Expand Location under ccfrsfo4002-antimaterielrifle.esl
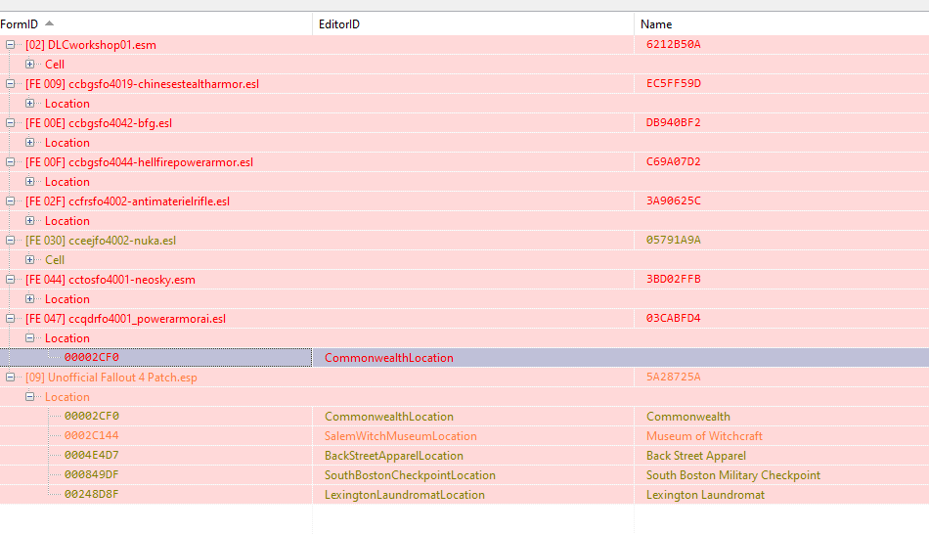Screen dimensions: 929x534 click(x=29, y=220)
